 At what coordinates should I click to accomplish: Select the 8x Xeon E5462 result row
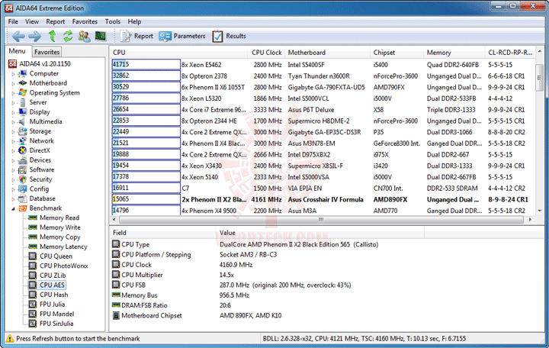[x=323, y=65]
